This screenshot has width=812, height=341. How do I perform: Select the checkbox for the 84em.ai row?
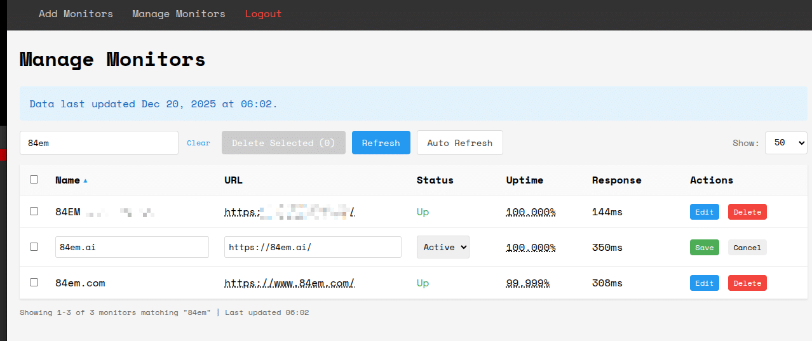34,247
